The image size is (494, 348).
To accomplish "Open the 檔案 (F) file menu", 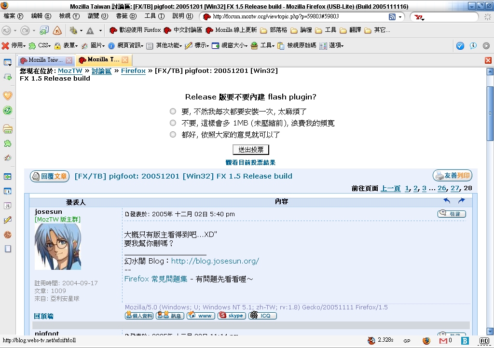I will pyautogui.click(x=14, y=16).
